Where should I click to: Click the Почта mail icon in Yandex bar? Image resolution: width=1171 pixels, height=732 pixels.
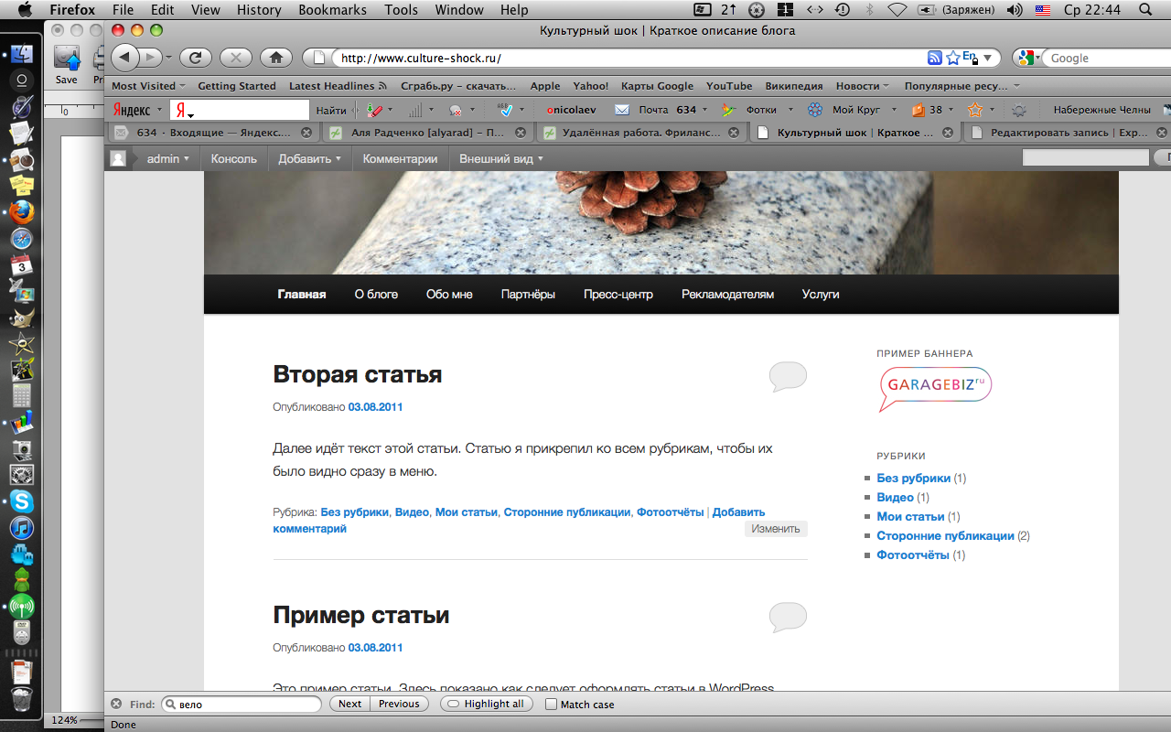(622, 110)
